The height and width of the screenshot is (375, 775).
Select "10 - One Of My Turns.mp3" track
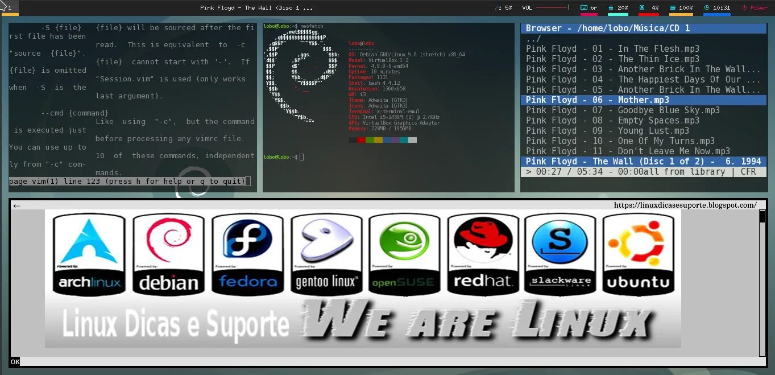click(x=644, y=141)
